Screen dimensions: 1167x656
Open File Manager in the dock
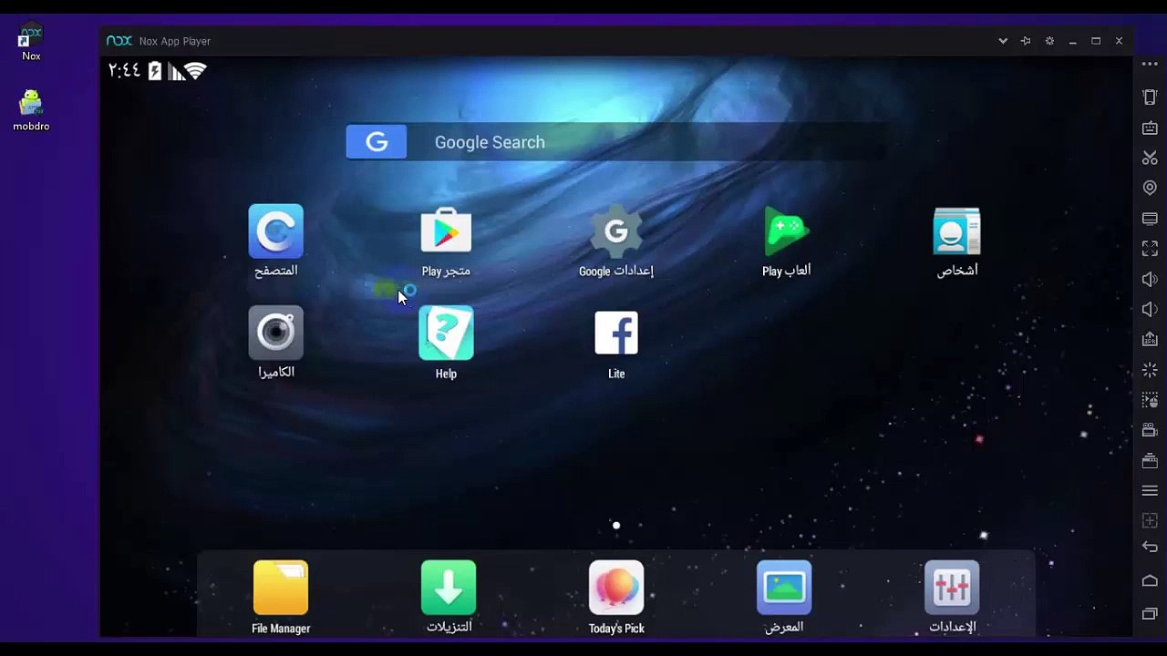(x=281, y=588)
